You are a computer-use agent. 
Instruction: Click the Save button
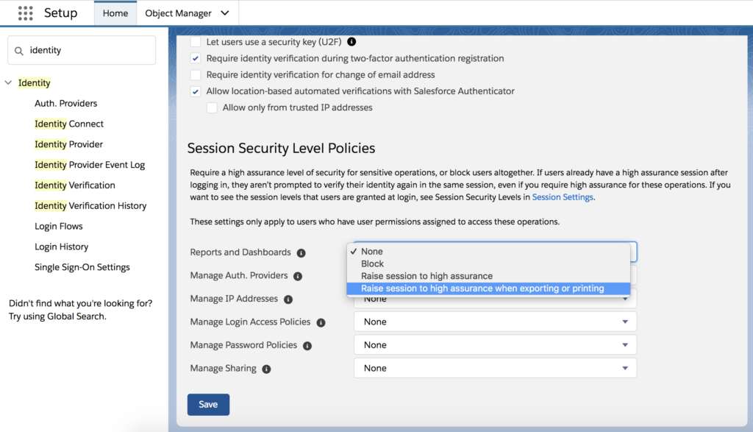(208, 404)
